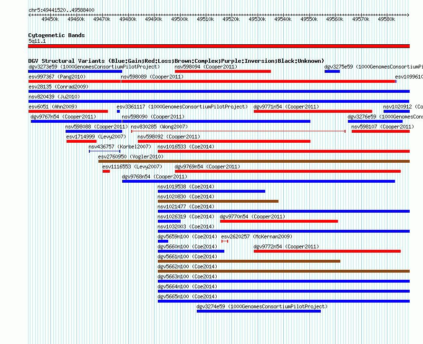Select nsv436757 (Korbel2007) label

pyautogui.click(x=120, y=147)
